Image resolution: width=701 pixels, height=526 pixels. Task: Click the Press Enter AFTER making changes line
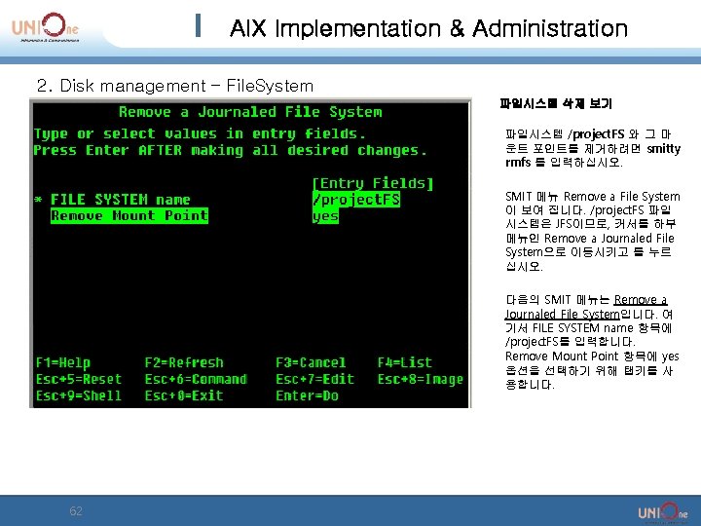tap(230, 150)
